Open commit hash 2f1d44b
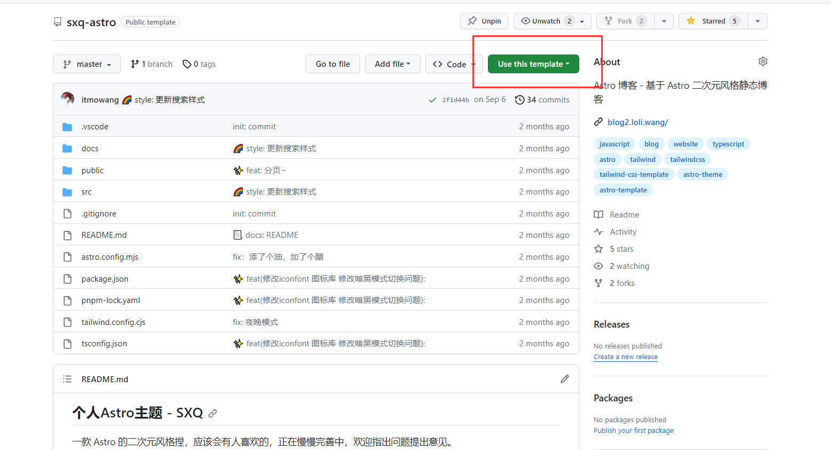 click(455, 100)
